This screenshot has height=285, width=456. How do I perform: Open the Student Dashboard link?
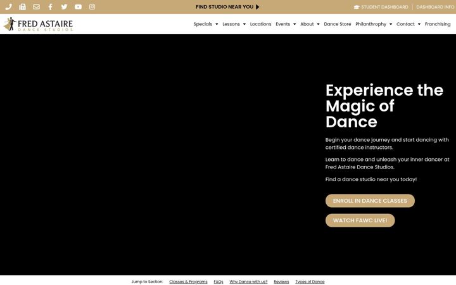[x=384, y=7]
